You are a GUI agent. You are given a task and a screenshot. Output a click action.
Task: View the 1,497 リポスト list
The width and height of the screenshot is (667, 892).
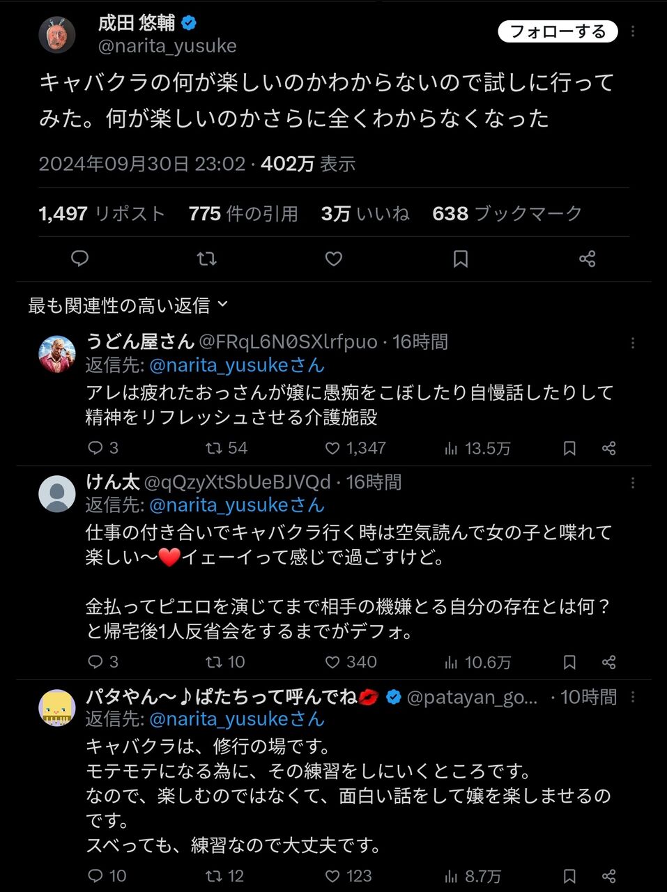coord(102,213)
